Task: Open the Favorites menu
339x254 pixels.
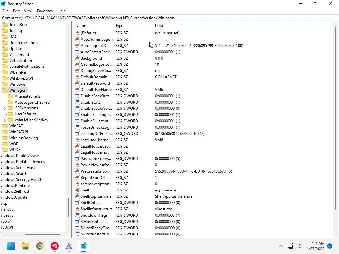Action: (45, 11)
